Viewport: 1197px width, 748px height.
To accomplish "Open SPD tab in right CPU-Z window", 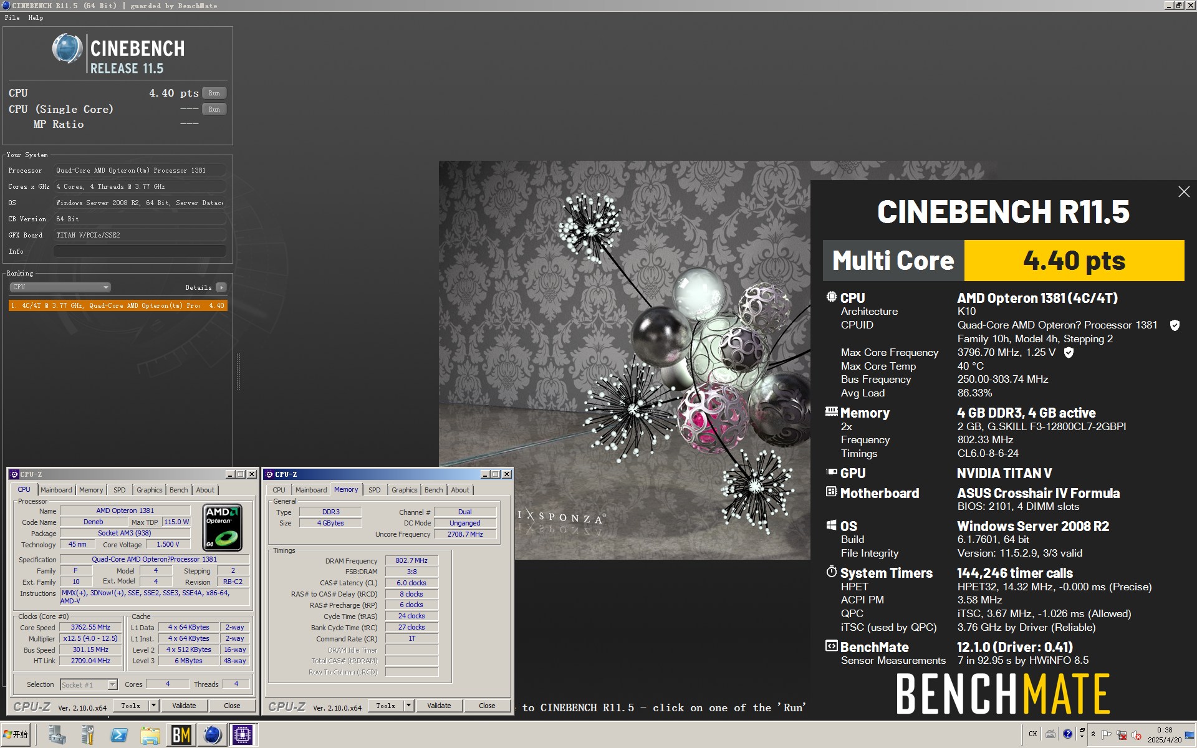I will pos(374,490).
